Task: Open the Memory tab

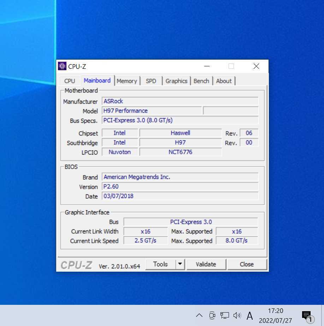Action: coord(127,81)
